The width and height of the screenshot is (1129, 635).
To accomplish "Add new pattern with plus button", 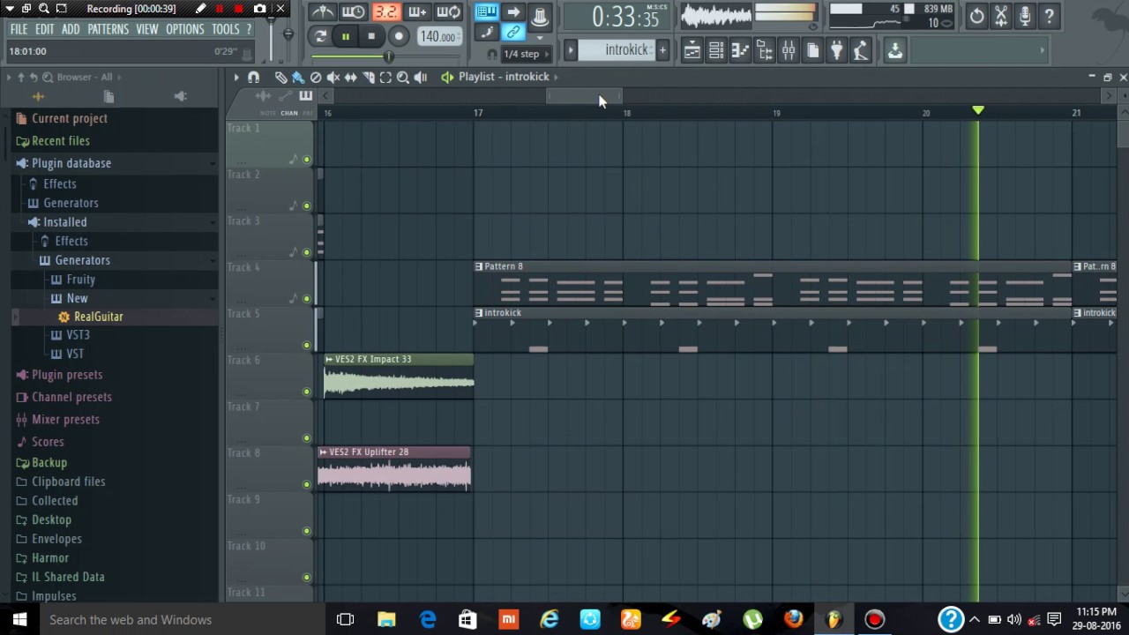I will click(x=662, y=50).
